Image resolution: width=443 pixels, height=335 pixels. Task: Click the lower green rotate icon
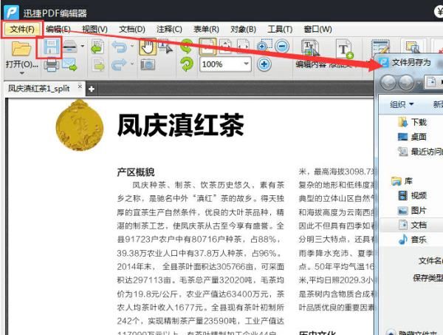coord(187,64)
